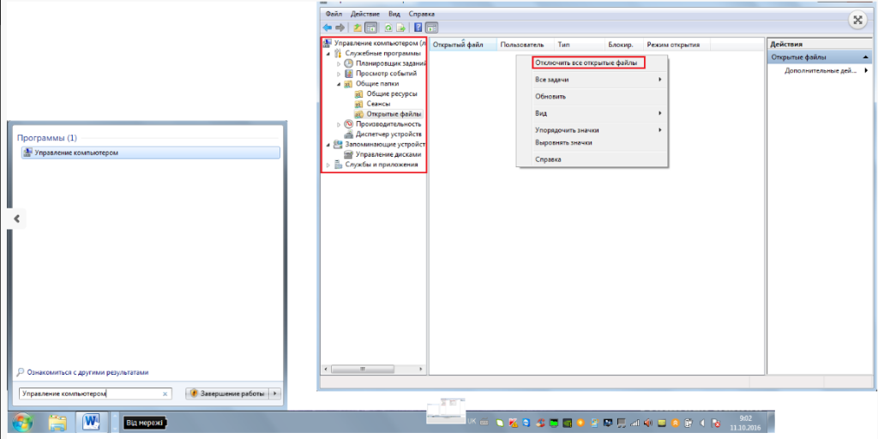The image size is (878, 439).
Task: Click the keyboard icon next to UK
Action: click(484, 422)
